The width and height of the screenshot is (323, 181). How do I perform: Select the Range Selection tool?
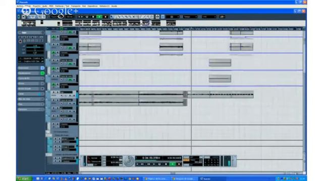tap(115, 17)
